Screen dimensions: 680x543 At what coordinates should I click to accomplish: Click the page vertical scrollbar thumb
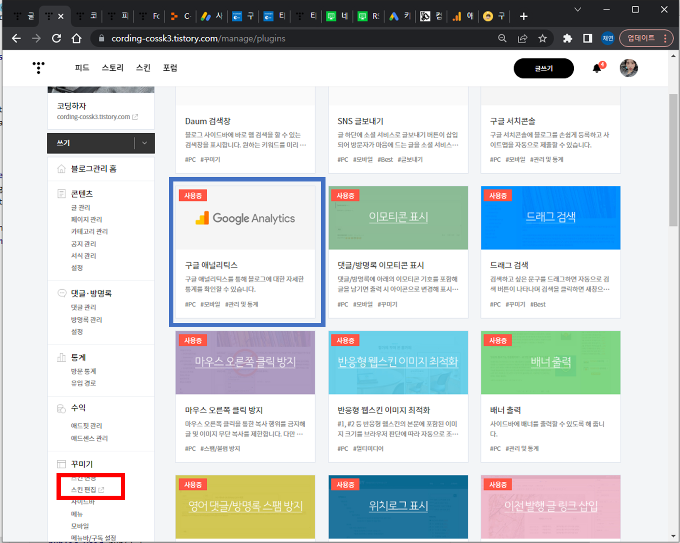(673, 160)
